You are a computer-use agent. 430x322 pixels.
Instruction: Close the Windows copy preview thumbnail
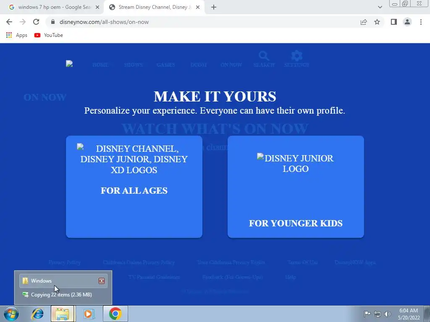point(102,281)
